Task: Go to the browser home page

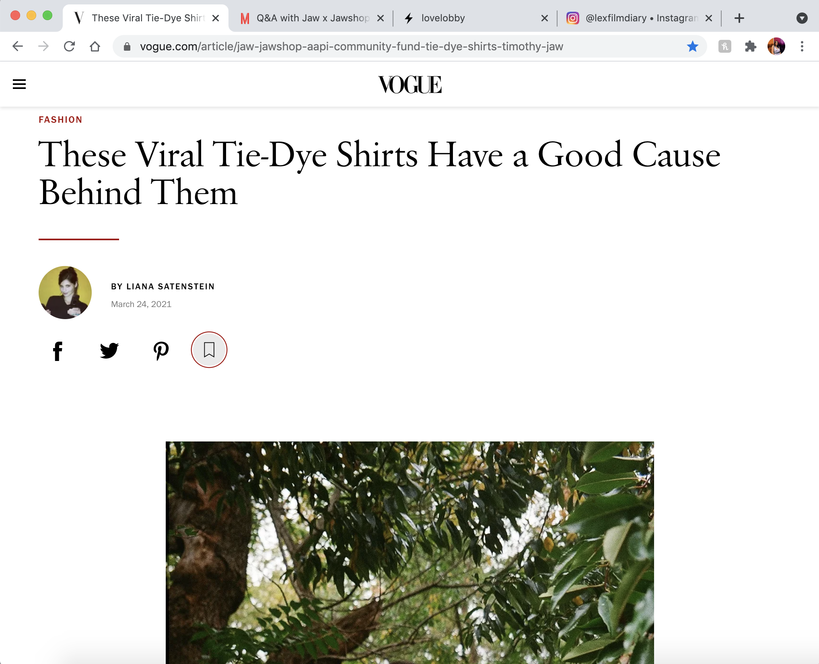Action: pyautogui.click(x=95, y=47)
